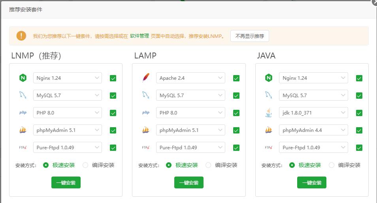Click the Java coffee cup icon
The width and height of the screenshot is (377, 203).
269,113
